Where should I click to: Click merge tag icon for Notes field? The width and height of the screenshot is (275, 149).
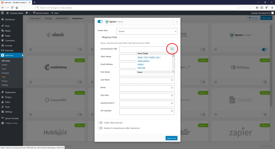172,88
